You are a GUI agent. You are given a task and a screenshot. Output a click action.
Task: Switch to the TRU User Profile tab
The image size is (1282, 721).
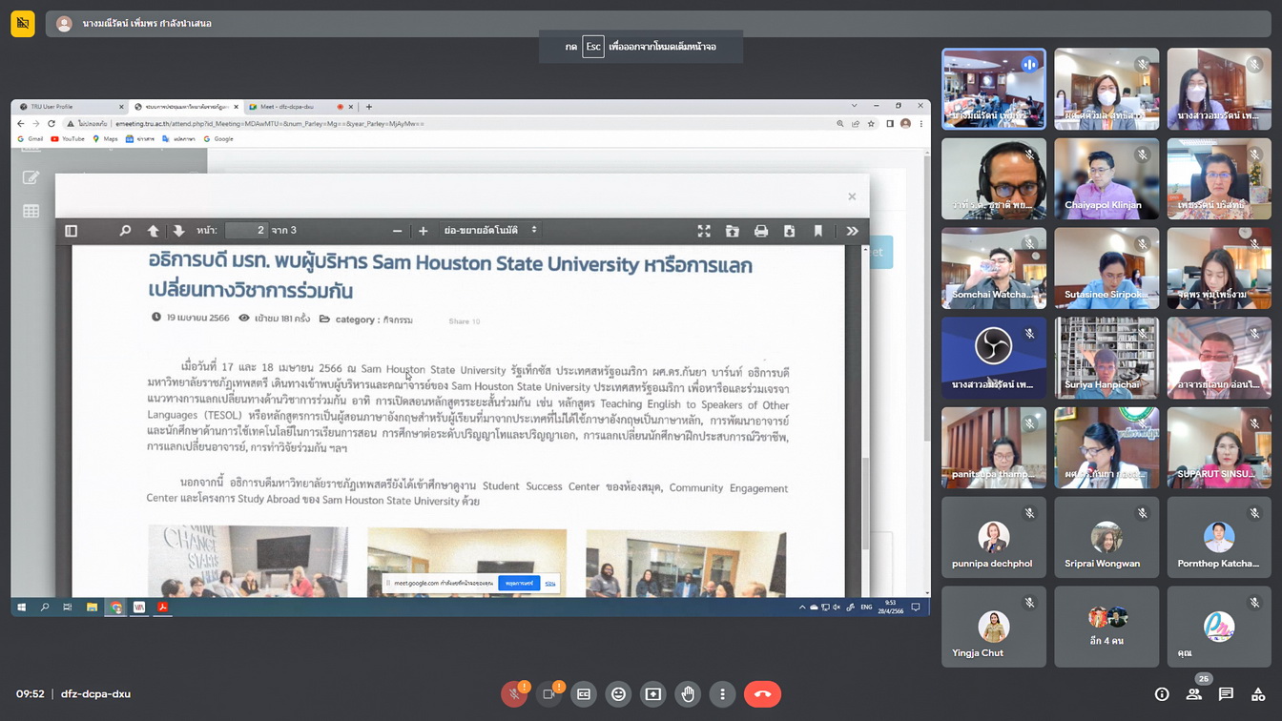[x=72, y=107]
